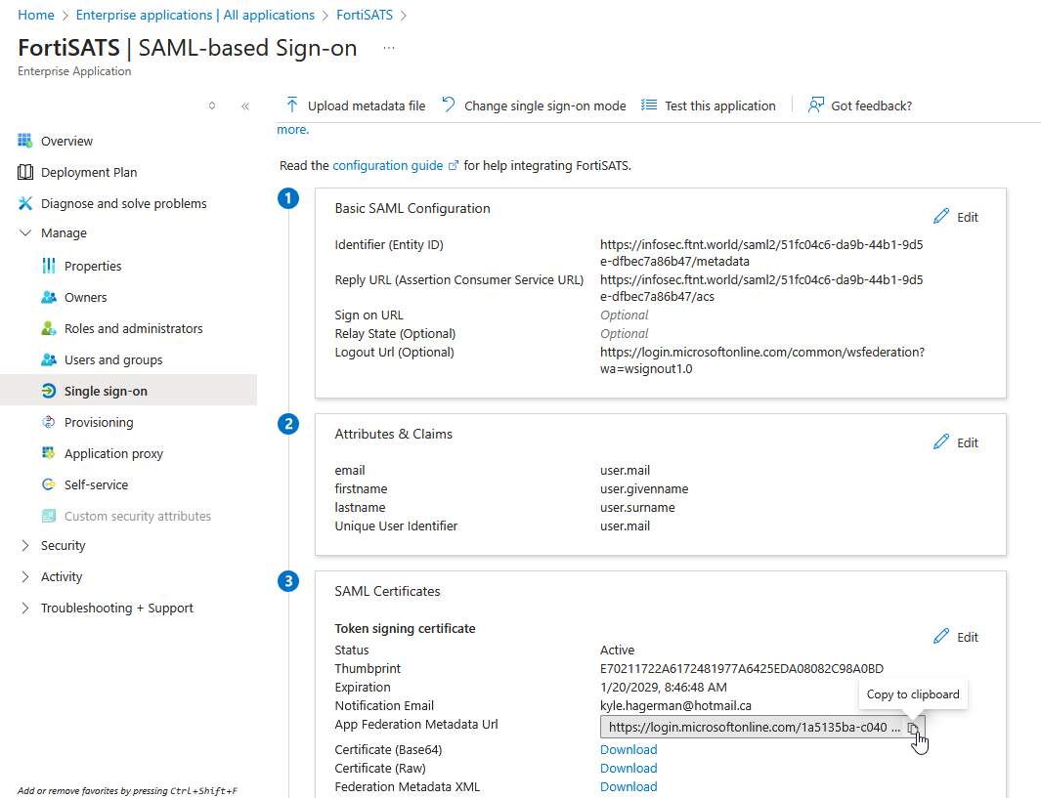Click Upload metadata file label

(x=367, y=105)
